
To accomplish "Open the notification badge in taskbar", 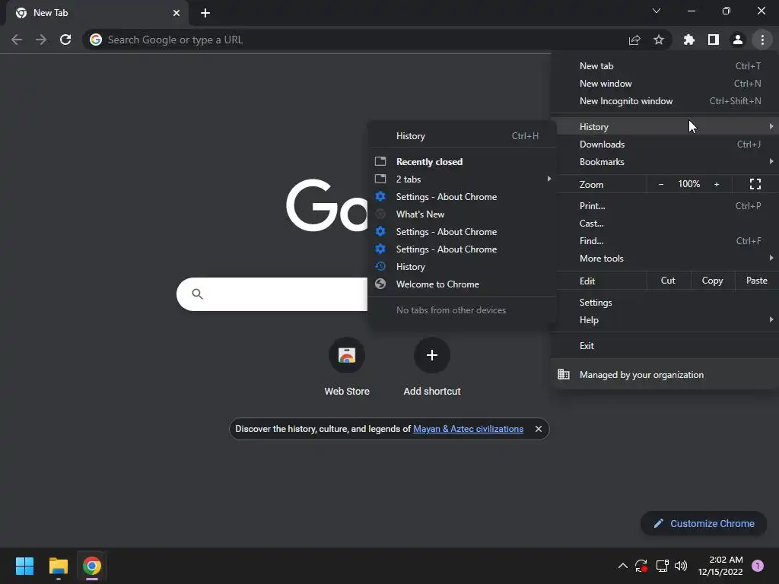I will tap(757, 566).
